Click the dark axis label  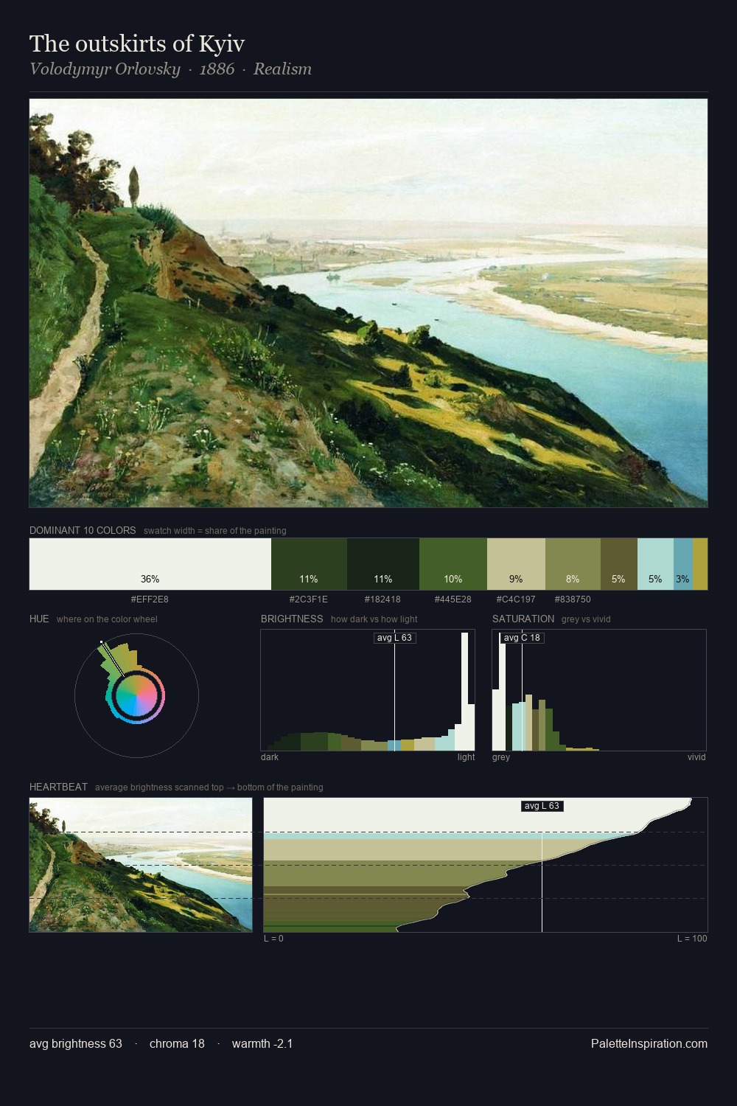click(x=270, y=757)
